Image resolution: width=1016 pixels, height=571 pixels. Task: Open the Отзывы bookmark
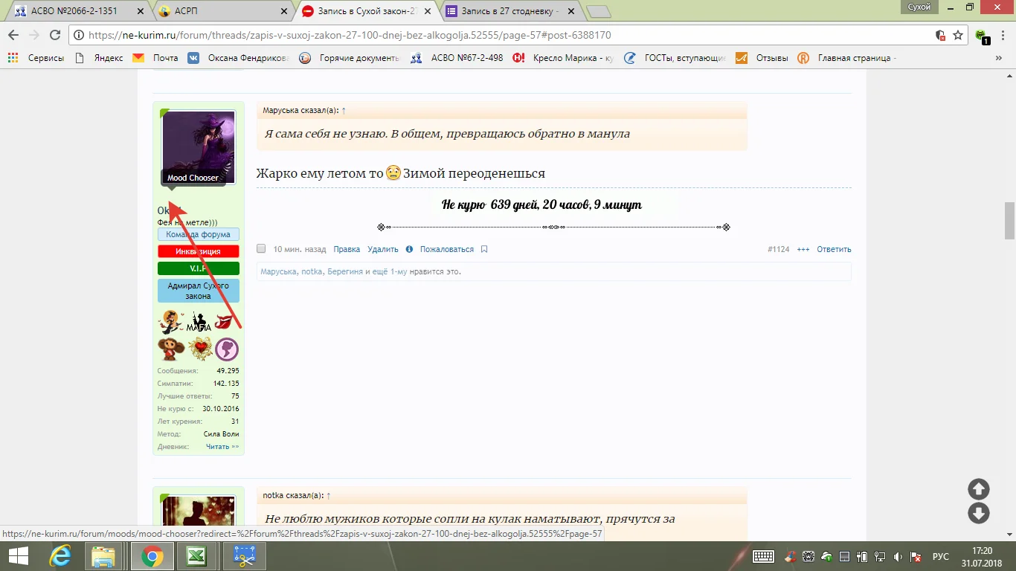pyautogui.click(x=762, y=58)
